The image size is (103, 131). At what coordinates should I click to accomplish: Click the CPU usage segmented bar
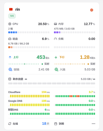coord(29,32)
